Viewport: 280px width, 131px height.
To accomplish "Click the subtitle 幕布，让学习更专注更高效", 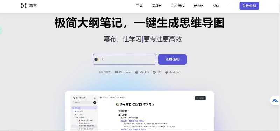I will coord(142,39).
